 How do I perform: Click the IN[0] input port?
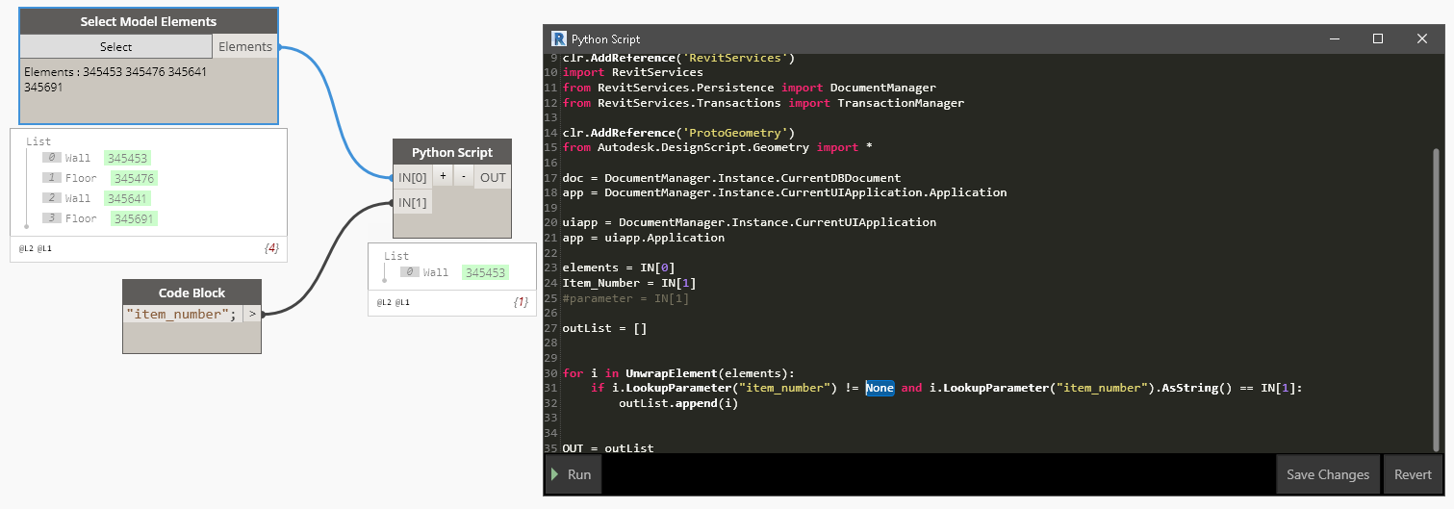[x=412, y=177]
